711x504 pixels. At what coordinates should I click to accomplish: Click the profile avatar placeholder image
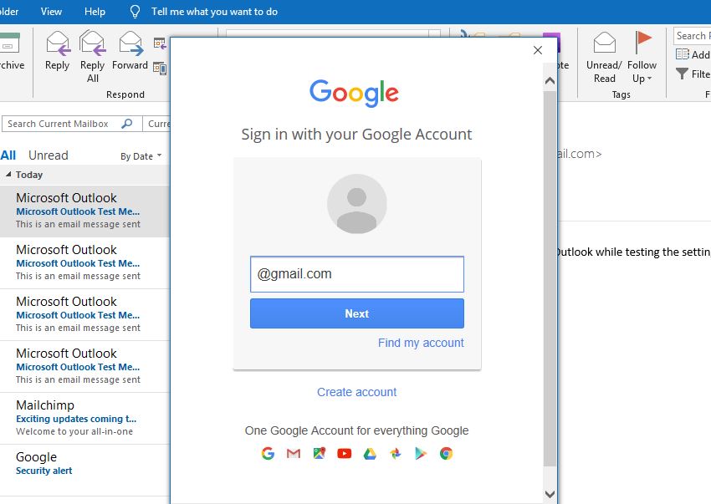pos(357,204)
